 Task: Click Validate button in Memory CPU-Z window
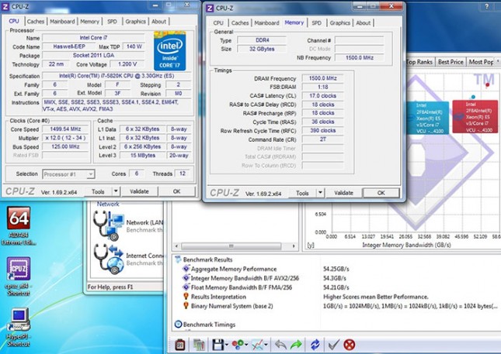tap(343, 193)
